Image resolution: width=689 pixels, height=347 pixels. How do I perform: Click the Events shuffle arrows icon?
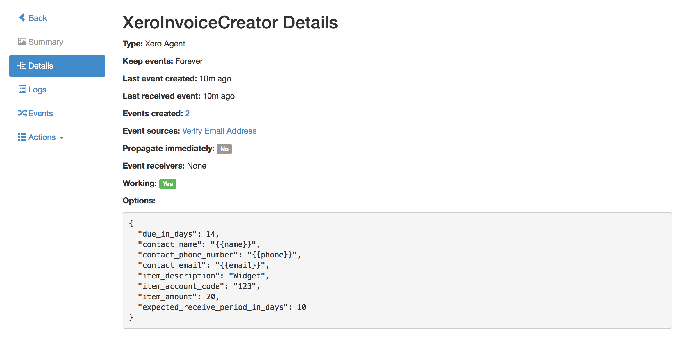pyautogui.click(x=22, y=113)
